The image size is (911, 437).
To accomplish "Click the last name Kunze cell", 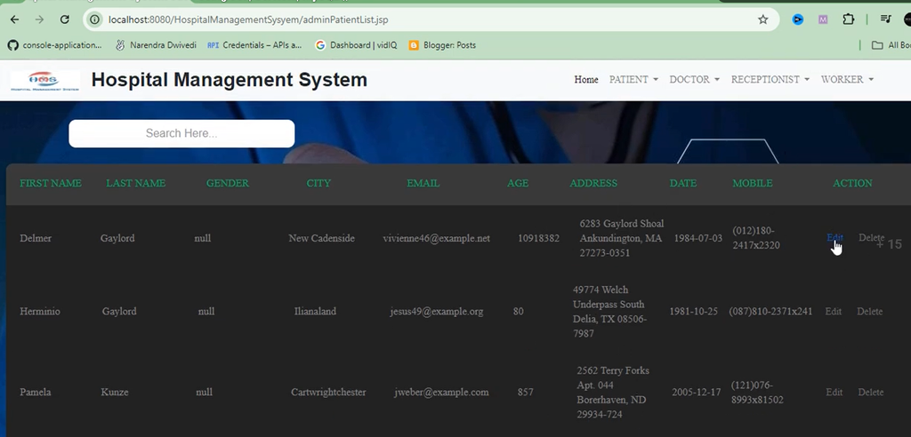I will coord(115,392).
